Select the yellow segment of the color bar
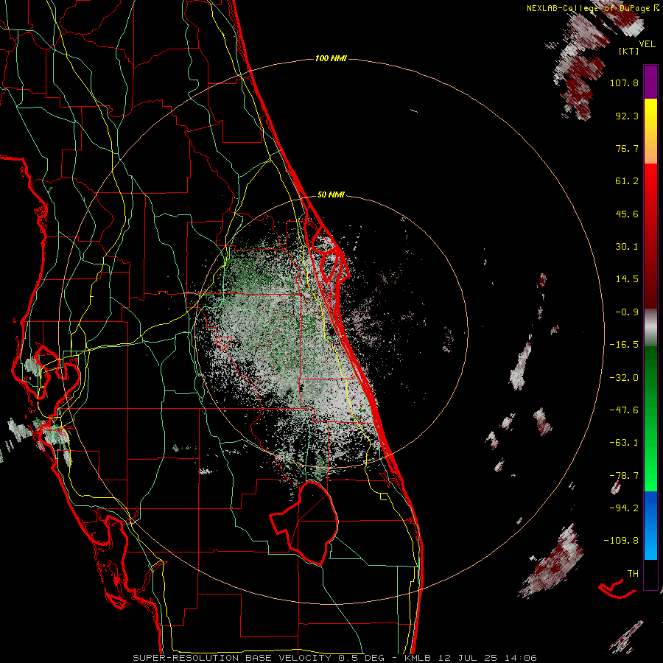Image resolution: width=663 pixels, height=663 pixels. click(650, 131)
